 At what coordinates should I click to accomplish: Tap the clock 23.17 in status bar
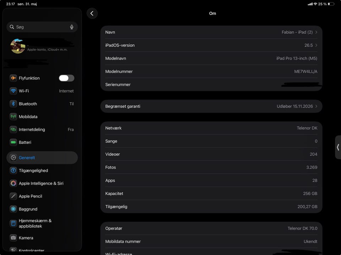tap(10, 4)
